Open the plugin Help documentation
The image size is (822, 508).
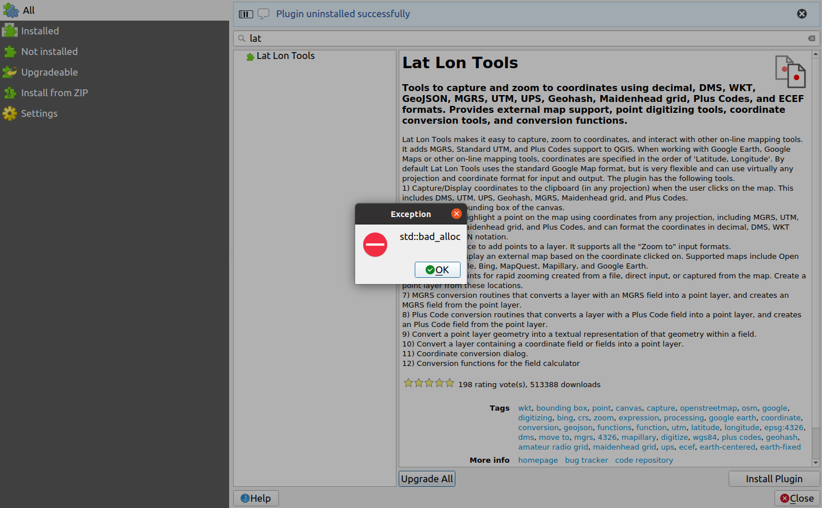click(x=255, y=498)
